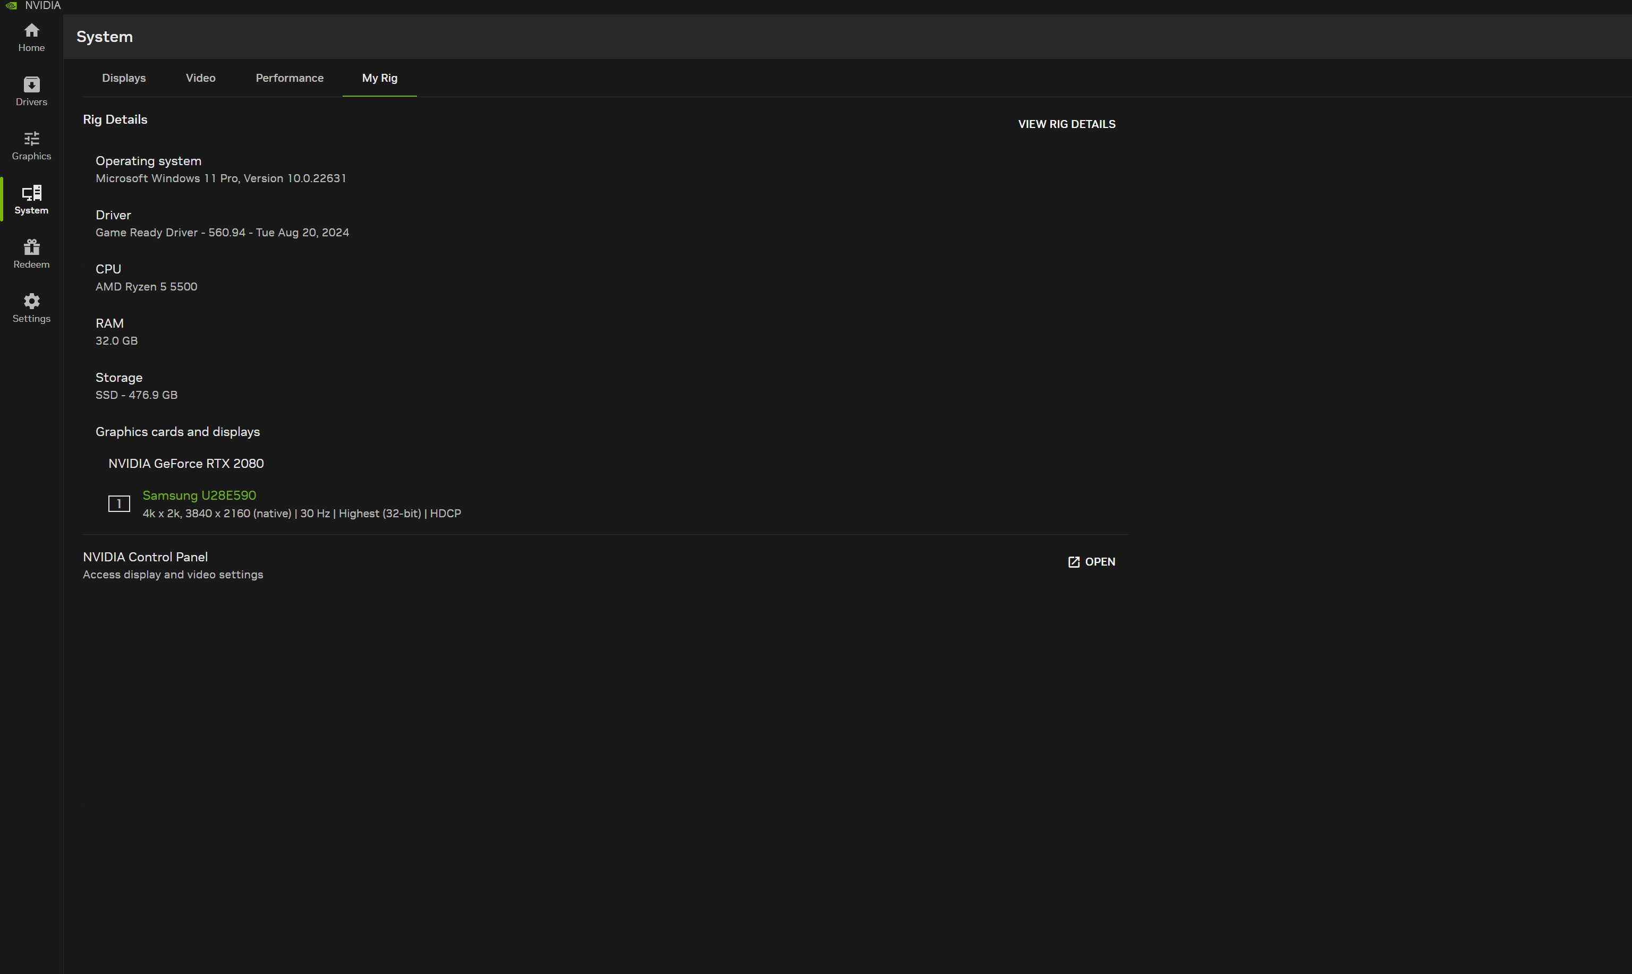Switch to the Performance tab
Image resolution: width=1632 pixels, height=974 pixels.
(290, 78)
